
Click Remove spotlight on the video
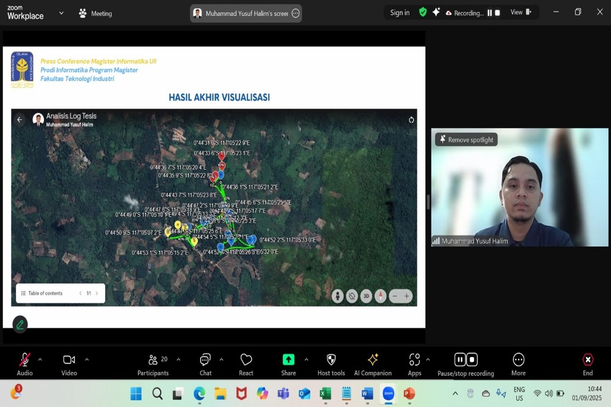[466, 140]
